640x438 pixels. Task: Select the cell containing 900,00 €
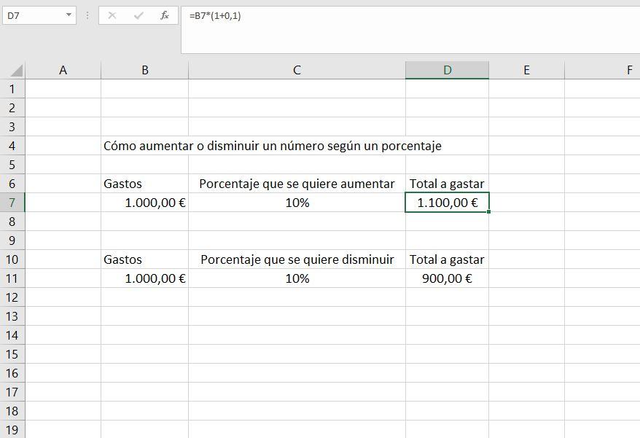pos(448,278)
